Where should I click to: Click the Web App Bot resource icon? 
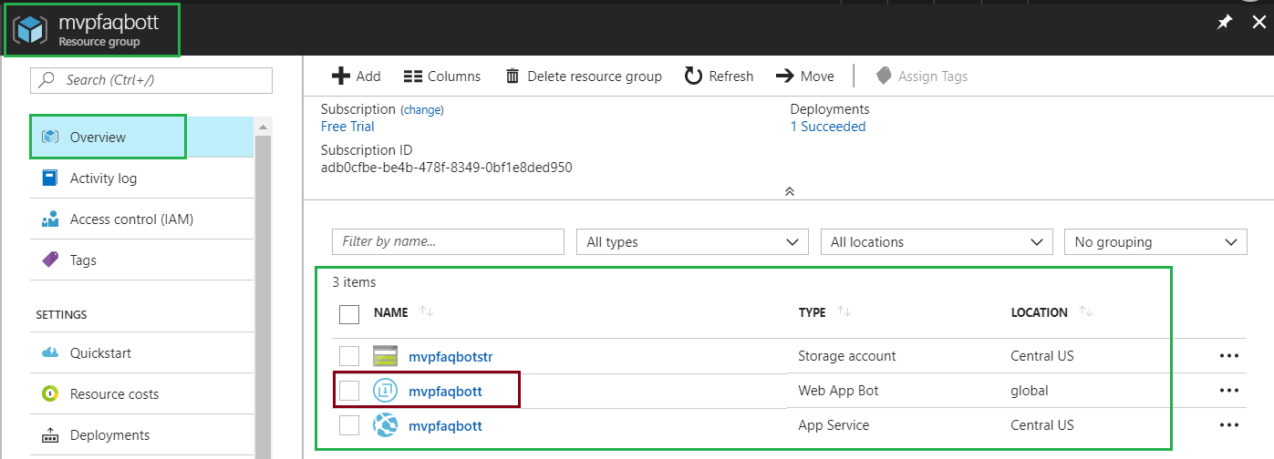coord(386,391)
